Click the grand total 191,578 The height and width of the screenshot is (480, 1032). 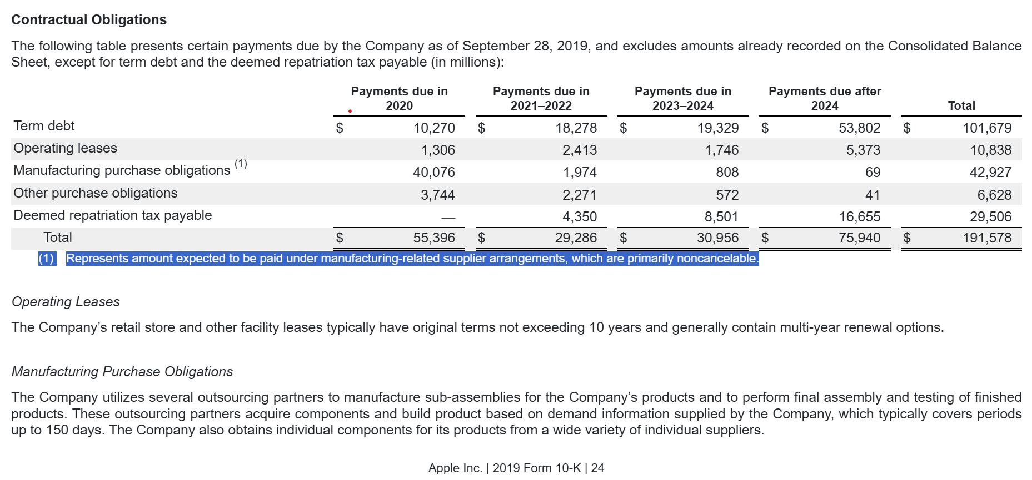click(987, 238)
